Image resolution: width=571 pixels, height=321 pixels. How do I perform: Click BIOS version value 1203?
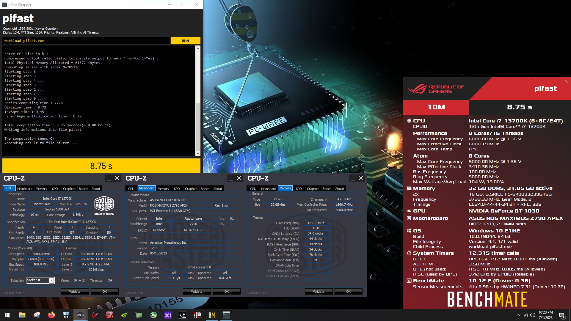coord(193,248)
